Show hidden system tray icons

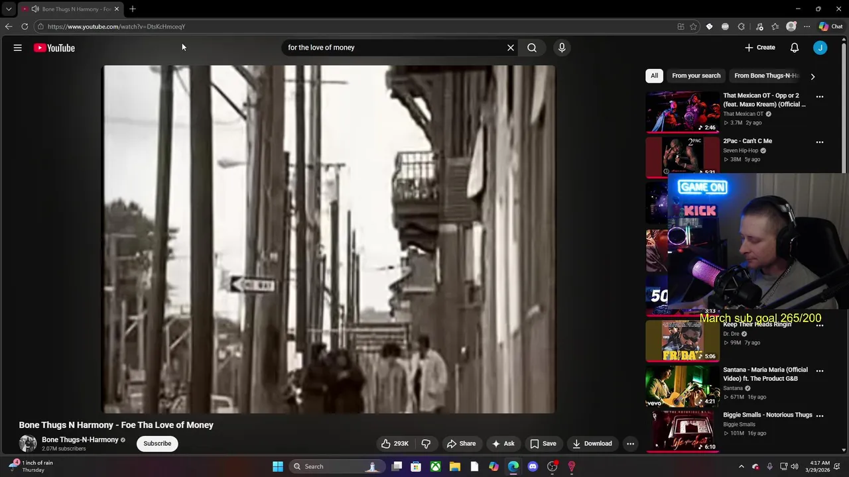coord(742,466)
